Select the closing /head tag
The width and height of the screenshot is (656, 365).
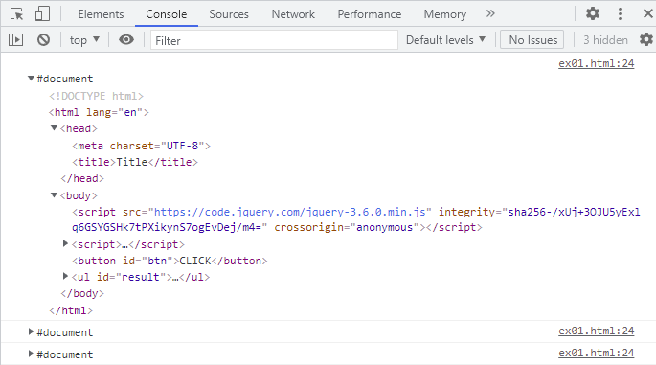82,179
